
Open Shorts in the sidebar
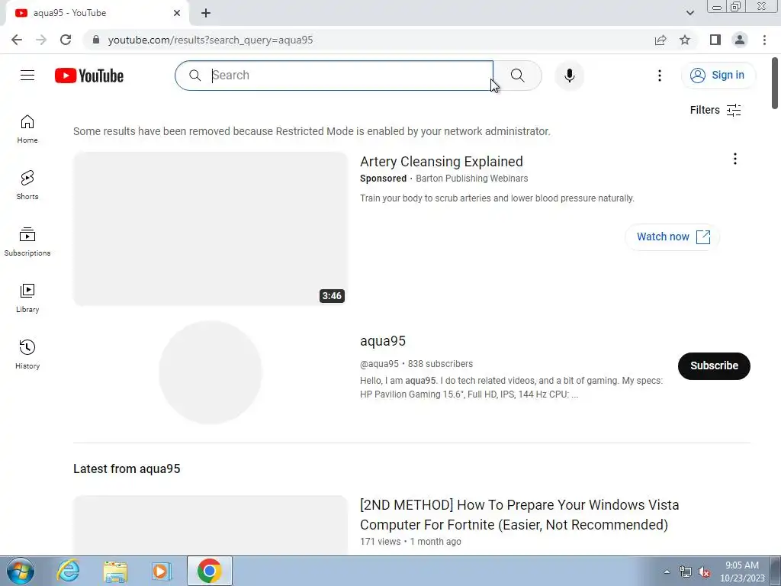[27, 185]
